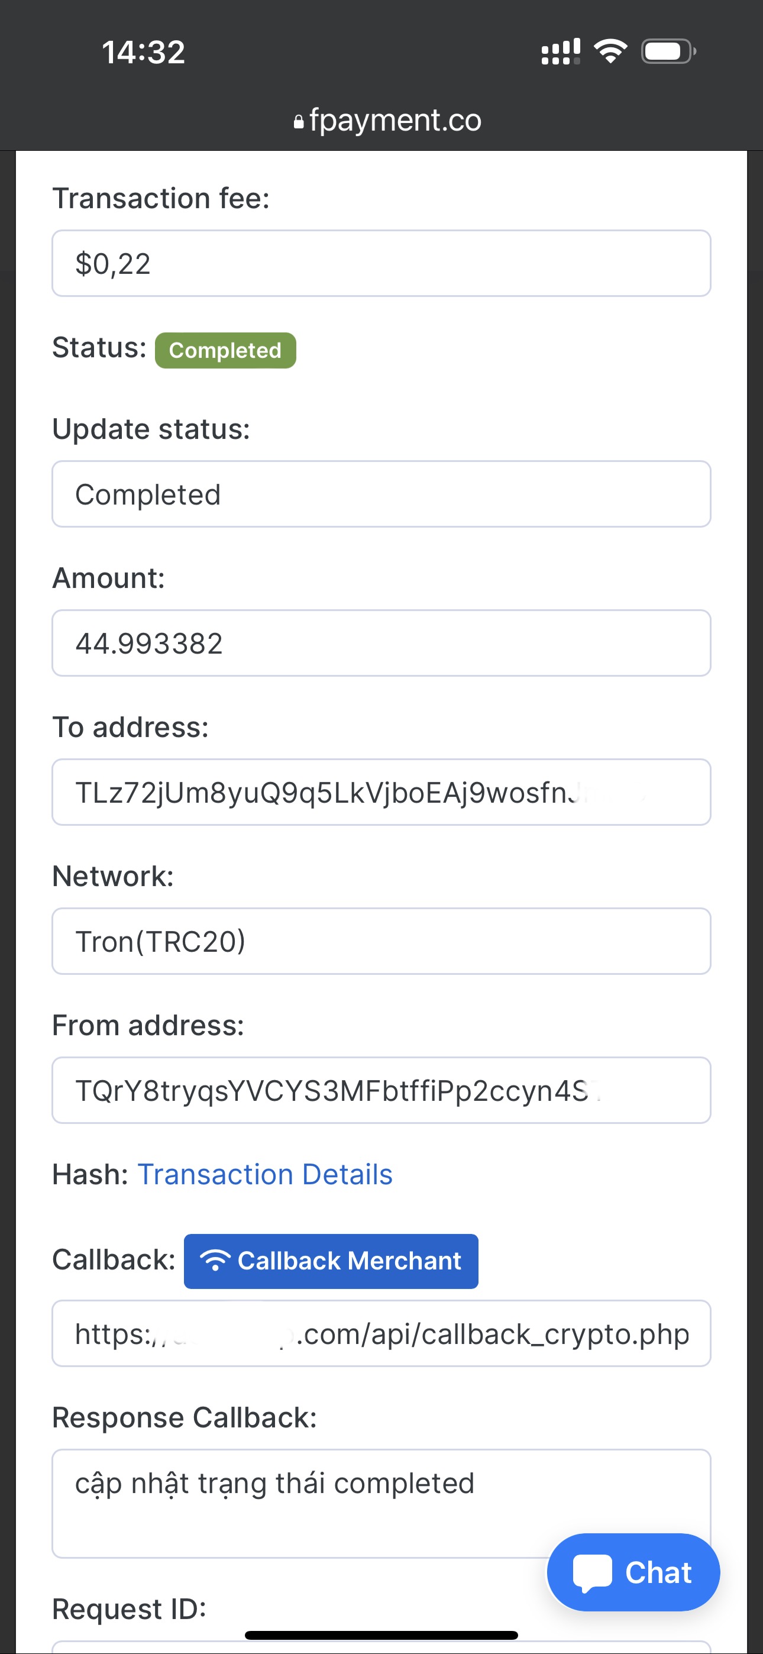763x1654 pixels.
Task: Focus the Network field Tron(TRC20)
Action: click(381, 941)
